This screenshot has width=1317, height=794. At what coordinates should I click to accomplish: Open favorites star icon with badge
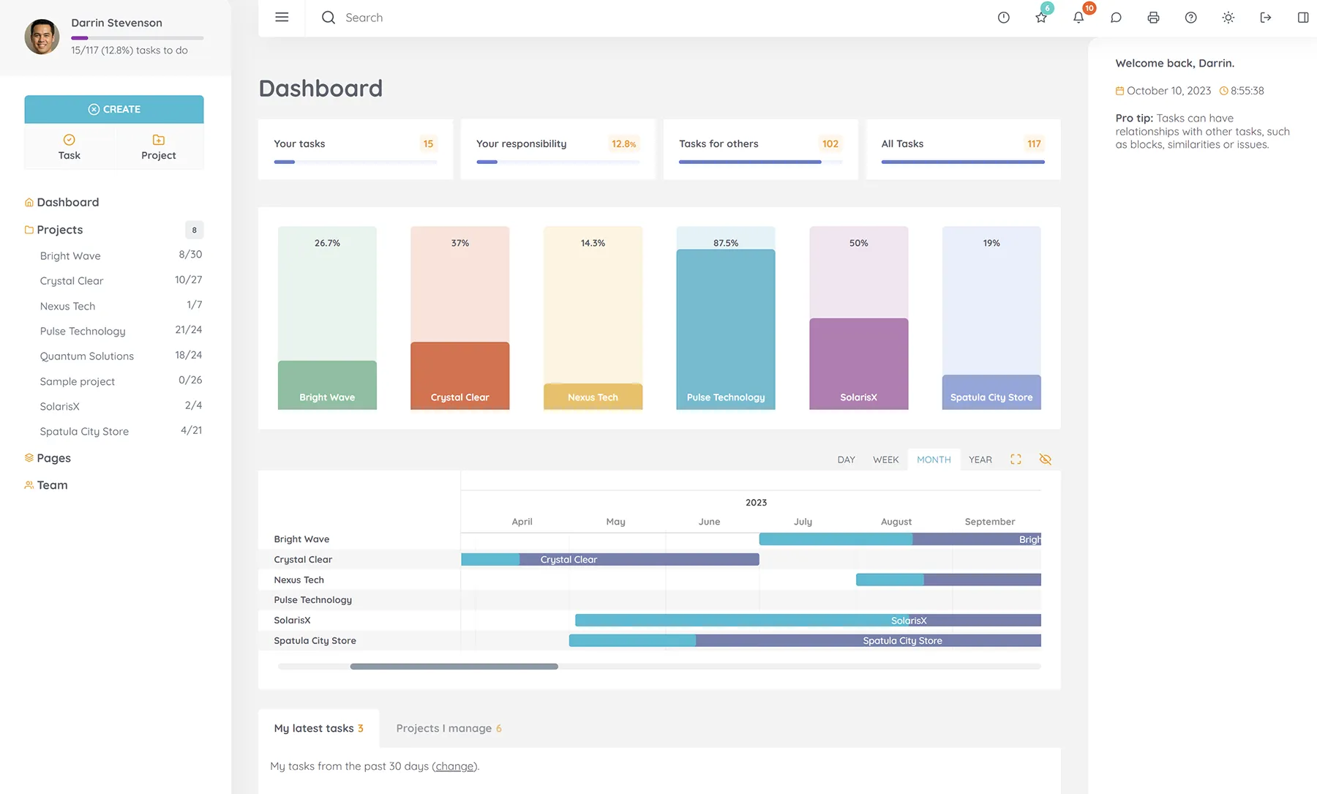[x=1041, y=18]
